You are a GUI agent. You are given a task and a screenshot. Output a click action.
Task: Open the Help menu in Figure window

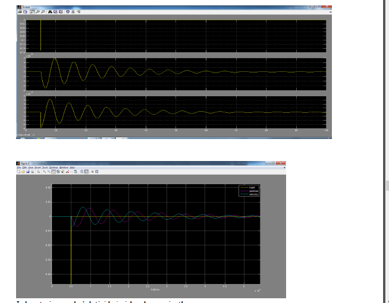coord(72,168)
